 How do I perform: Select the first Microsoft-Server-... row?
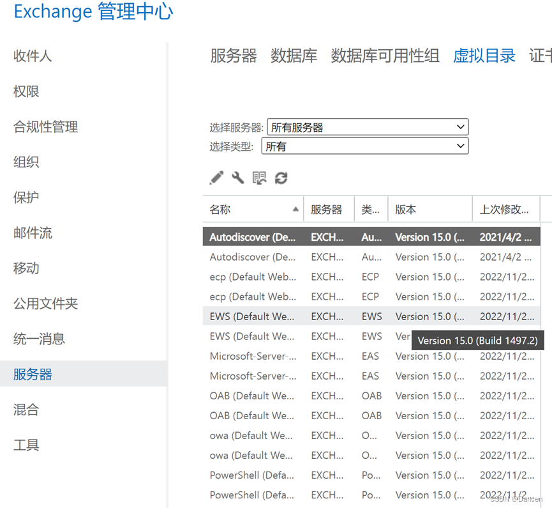371,356
